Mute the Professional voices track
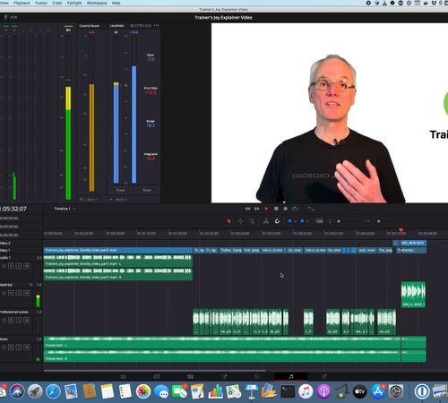Viewport: 448px width, 403px height. pos(27,321)
